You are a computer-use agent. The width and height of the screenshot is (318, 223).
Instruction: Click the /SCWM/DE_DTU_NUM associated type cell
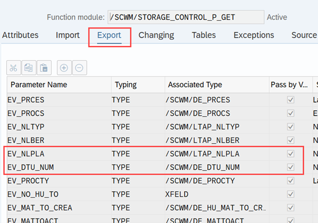pyautogui.click(x=217, y=167)
